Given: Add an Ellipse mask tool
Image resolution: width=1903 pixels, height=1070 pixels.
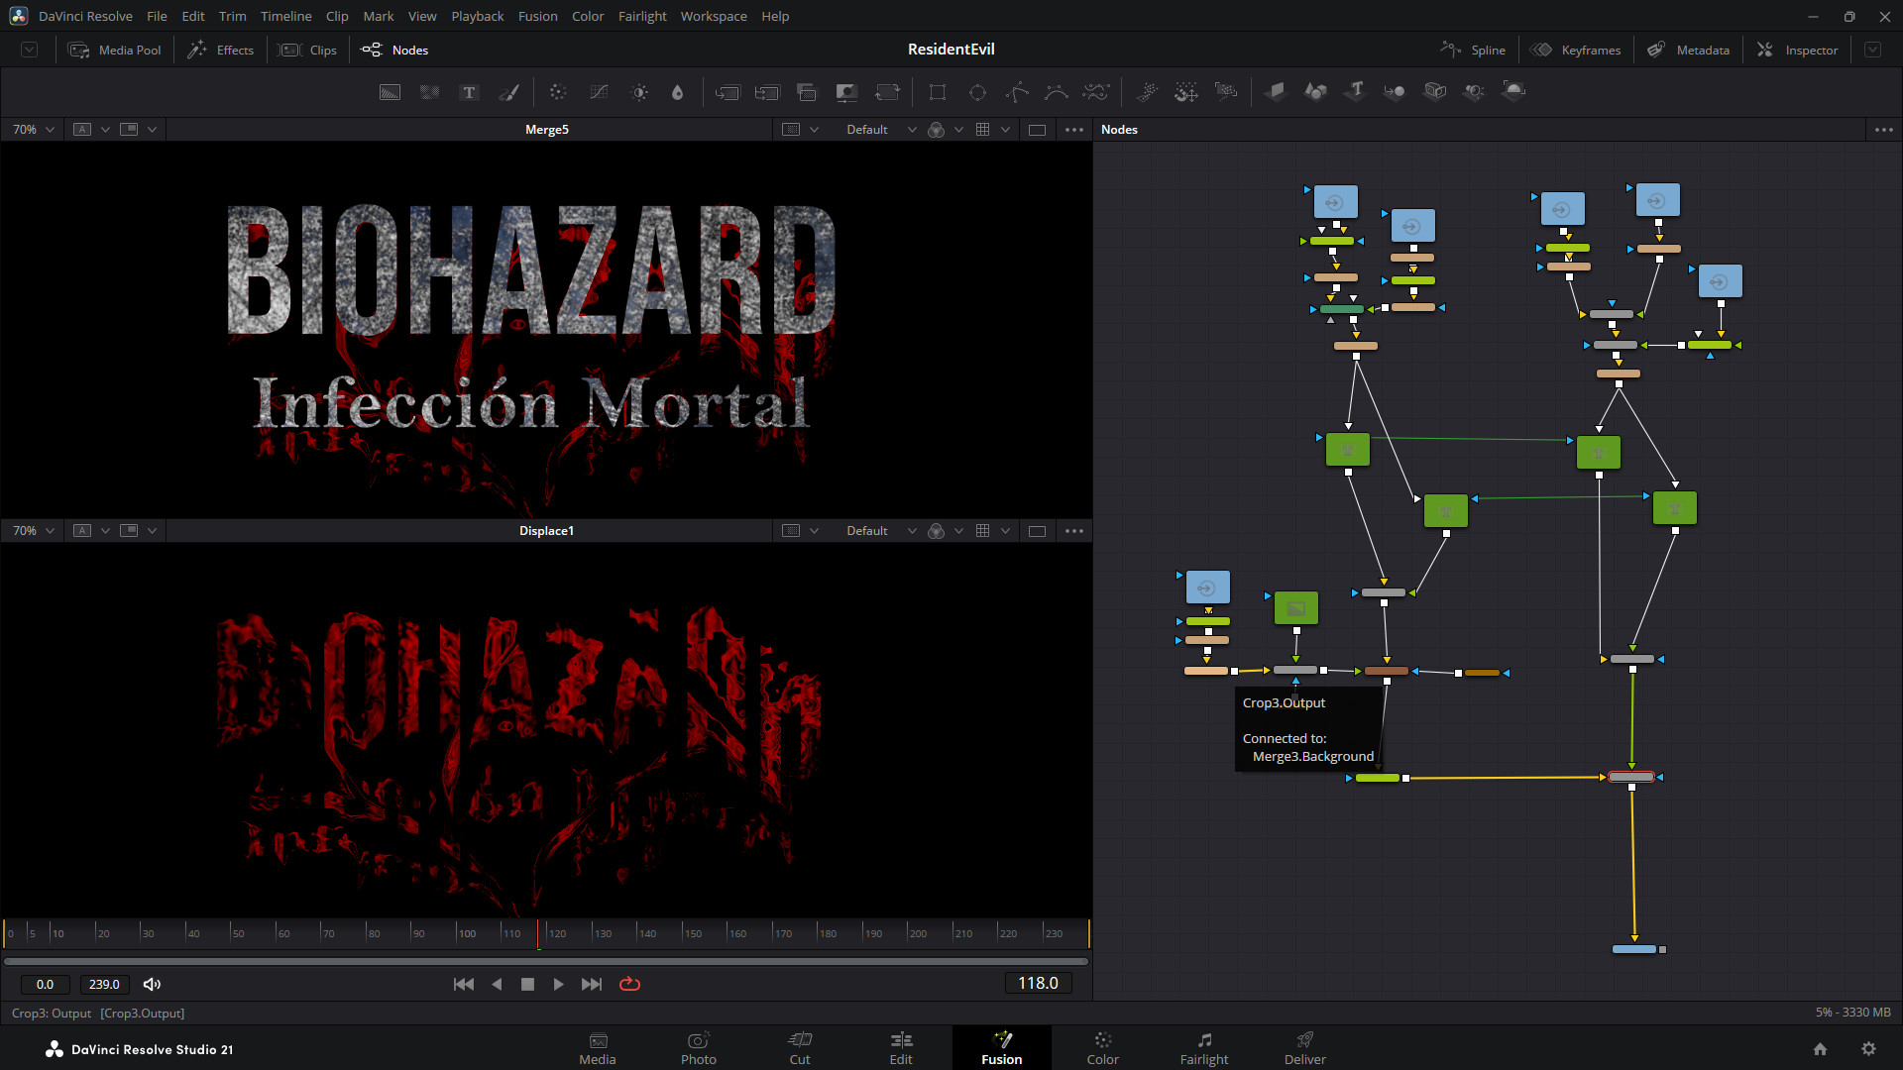Looking at the screenshot, I should coord(977,92).
